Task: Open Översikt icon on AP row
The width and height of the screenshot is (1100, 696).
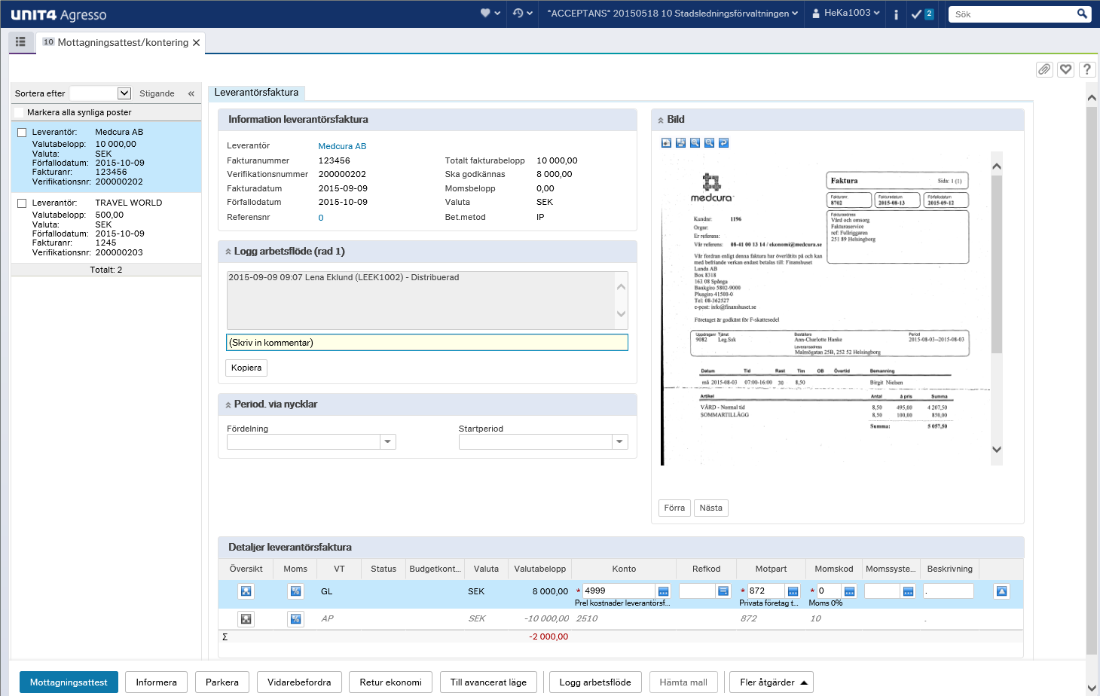Action: [x=246, y=619]
